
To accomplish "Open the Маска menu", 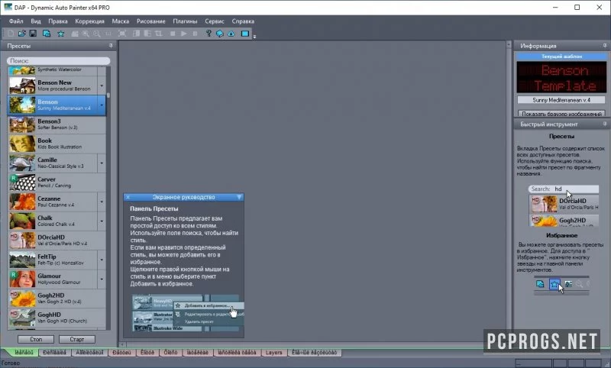I will 121,21.
